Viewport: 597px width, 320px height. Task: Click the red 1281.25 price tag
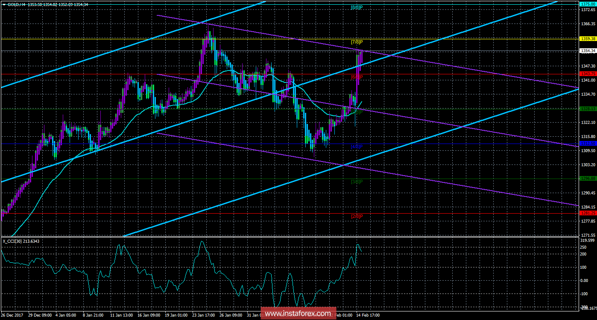pyautogui.click(x=588, y=213)
